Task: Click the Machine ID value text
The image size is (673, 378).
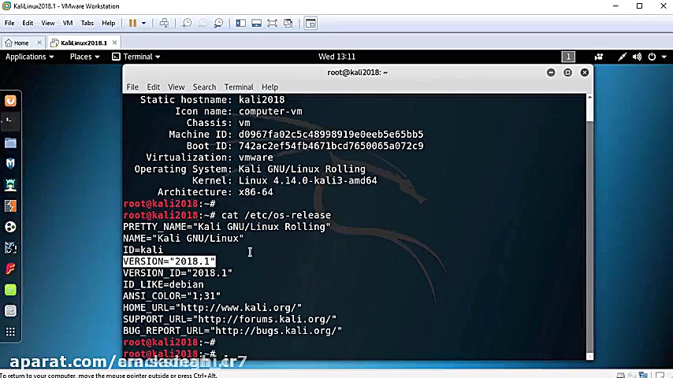Action: (331, 135)
